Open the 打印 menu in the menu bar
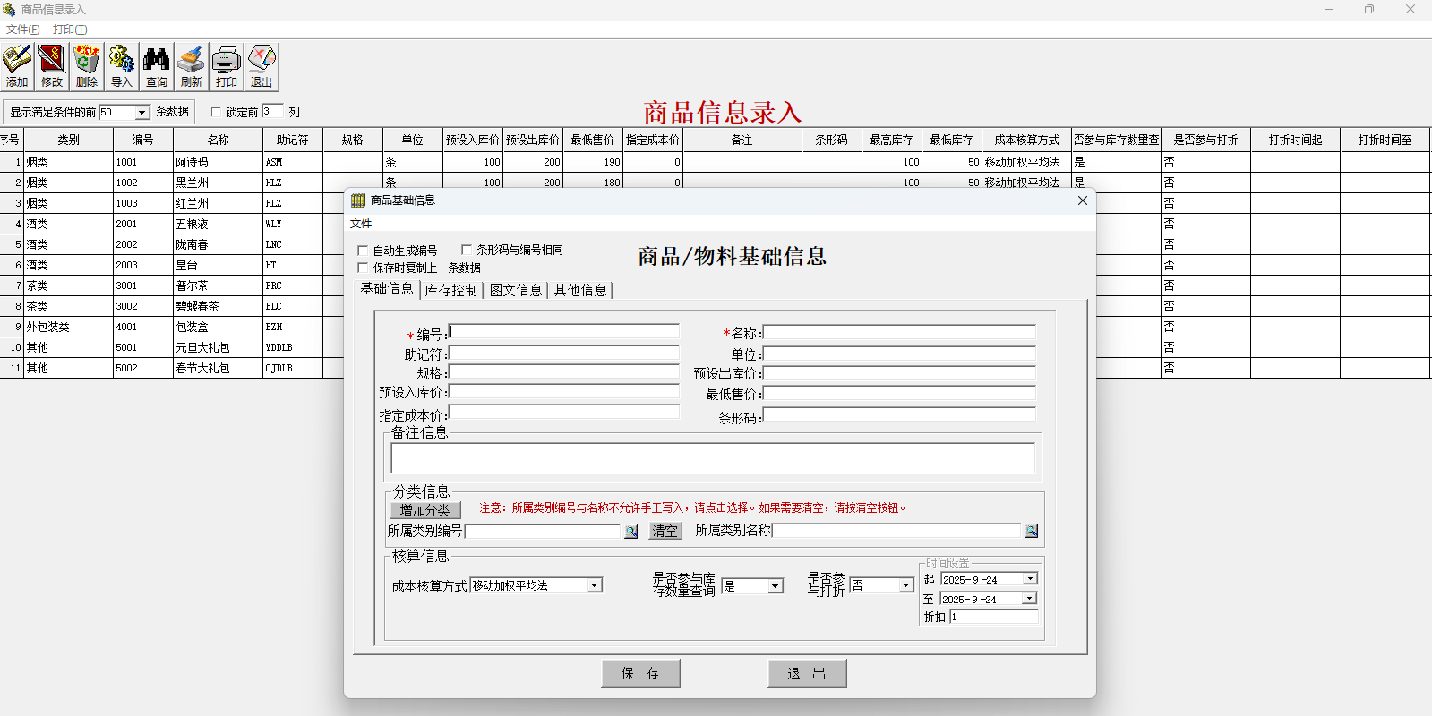 point(69,30)
